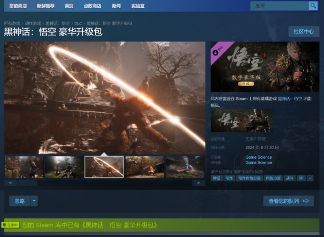Click the 动作 tag
This screenshot has width=324, height=237.
click(229, 178)
